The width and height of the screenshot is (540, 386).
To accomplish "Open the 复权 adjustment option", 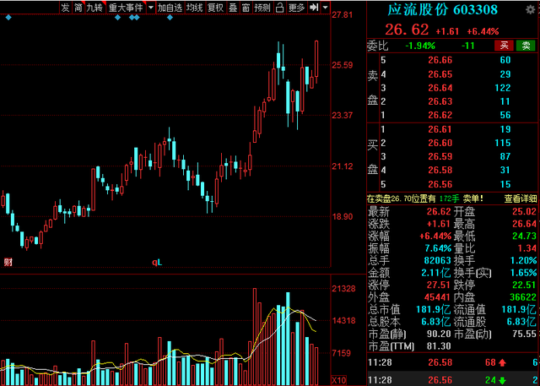I will (x=216, y=8).
